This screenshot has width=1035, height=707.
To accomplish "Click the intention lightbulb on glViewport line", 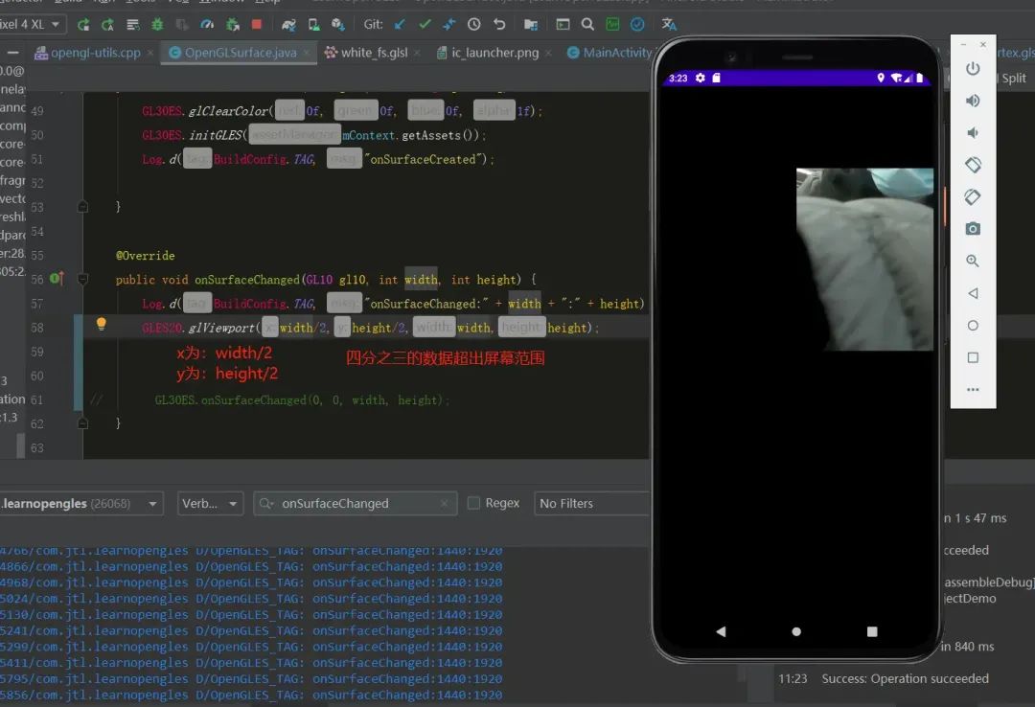I will point(101,325).
